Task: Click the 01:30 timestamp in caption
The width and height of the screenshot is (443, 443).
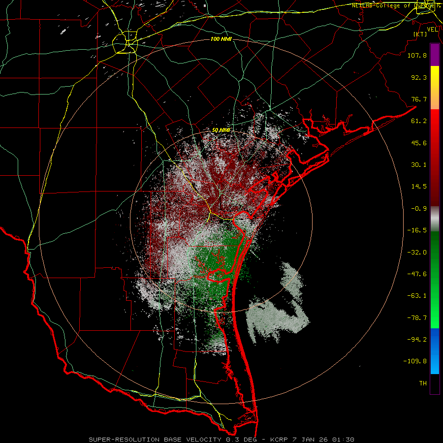Action: (x=343, y=440)
